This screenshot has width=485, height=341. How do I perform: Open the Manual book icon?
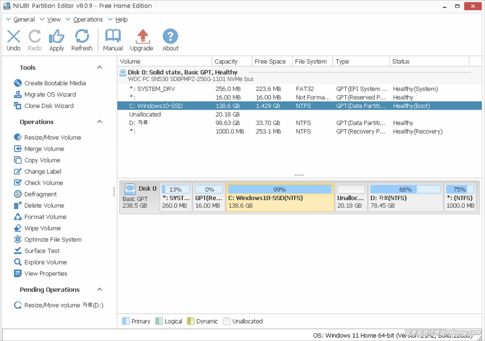[x=113, y=40]
